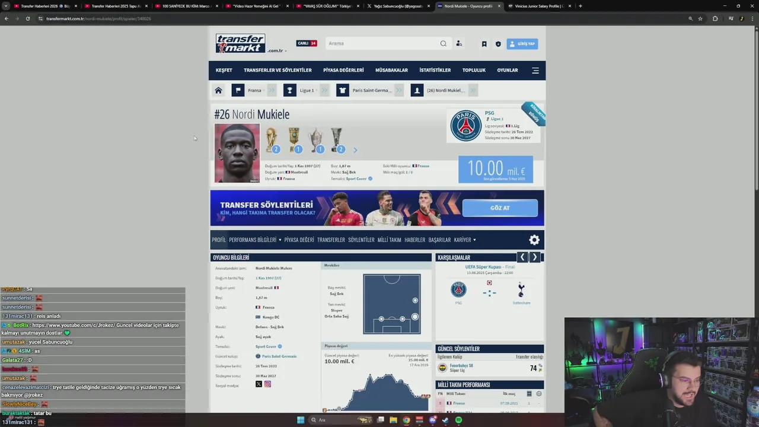Click the breadcrumb person icon for Nordi Mukiele
This screenshot has height=427, width=759.
pos(417,90)
